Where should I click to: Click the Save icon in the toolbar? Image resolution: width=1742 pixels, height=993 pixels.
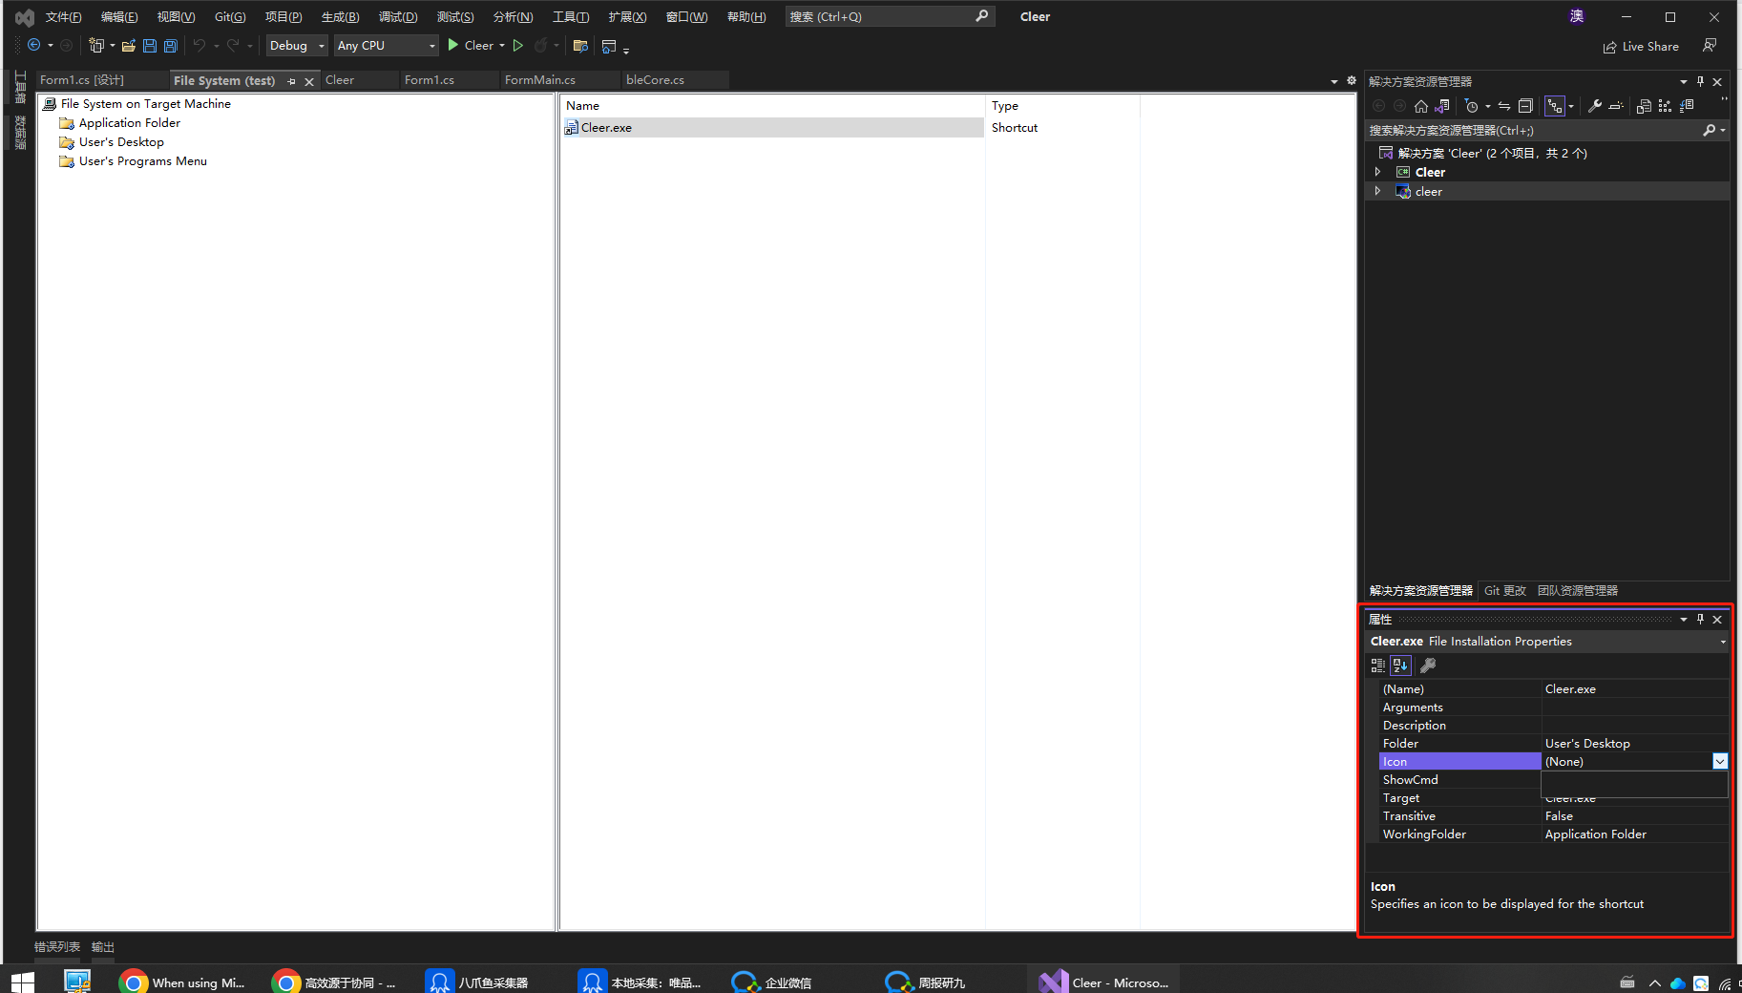click(149, 45)
